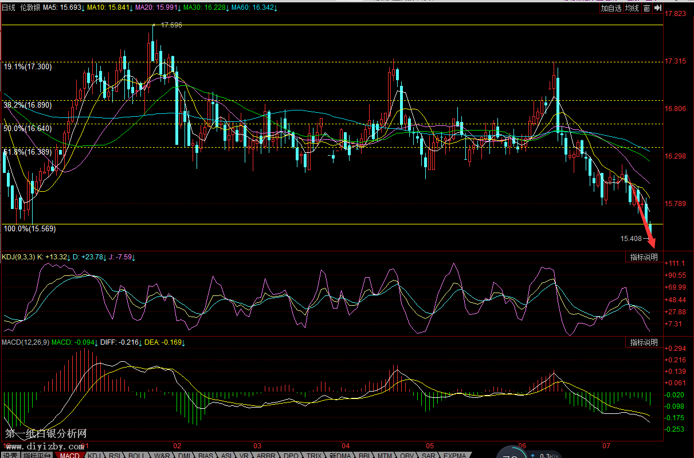Viewport: 694px width, 458px height.
Task: Select the BOLL indicator tab
Action: click(x=136, y=455)
